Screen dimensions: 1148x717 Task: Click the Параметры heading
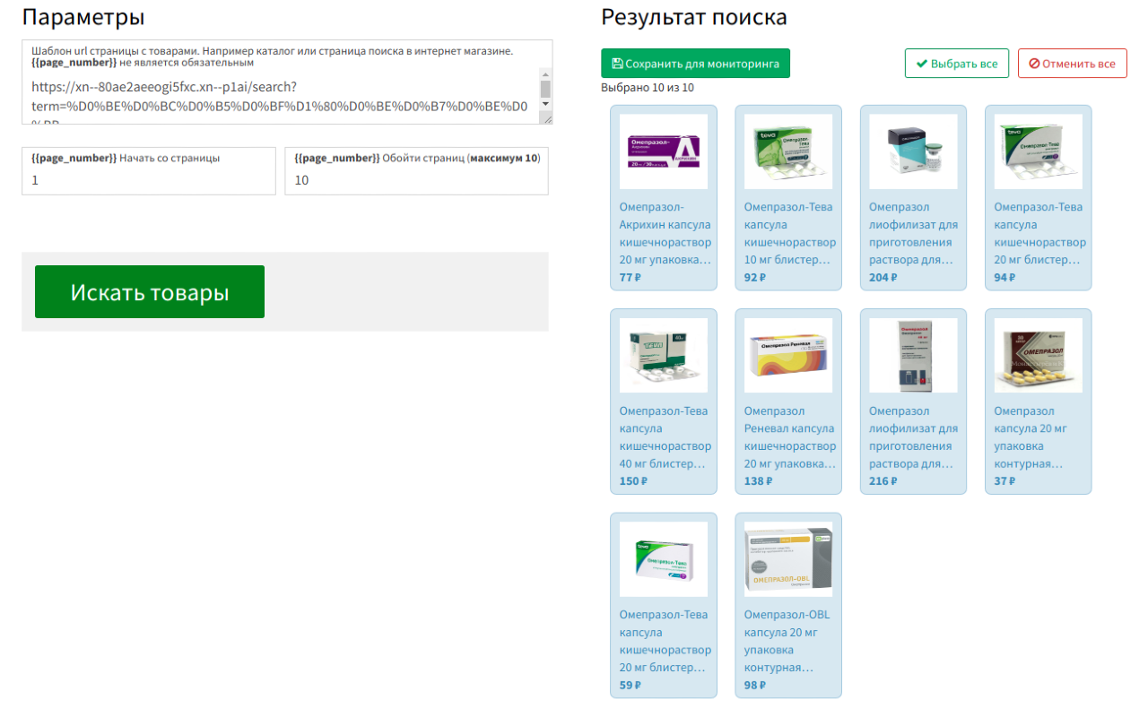pos(83,17)
